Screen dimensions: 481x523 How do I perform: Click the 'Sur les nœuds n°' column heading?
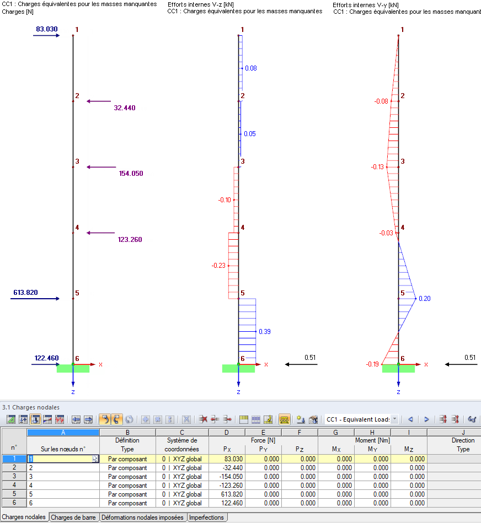click(63, 449)
